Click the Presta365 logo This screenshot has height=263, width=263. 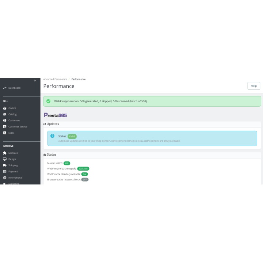(x=56, y=115)
